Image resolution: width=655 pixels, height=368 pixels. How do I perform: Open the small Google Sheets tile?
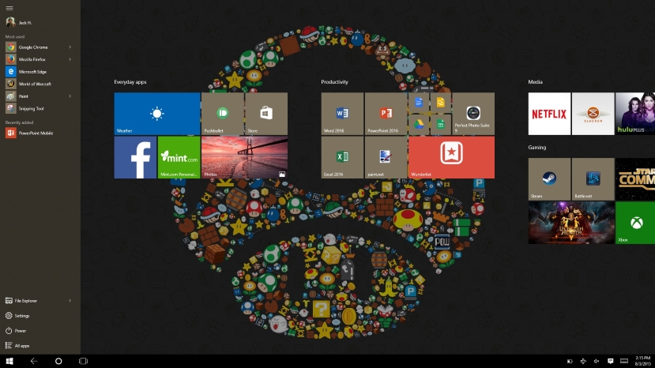(441, 125)
